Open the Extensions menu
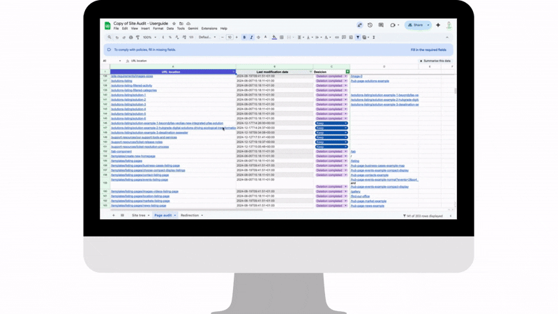Viewport: 558px width, 314px height. [x=209, y=29]
